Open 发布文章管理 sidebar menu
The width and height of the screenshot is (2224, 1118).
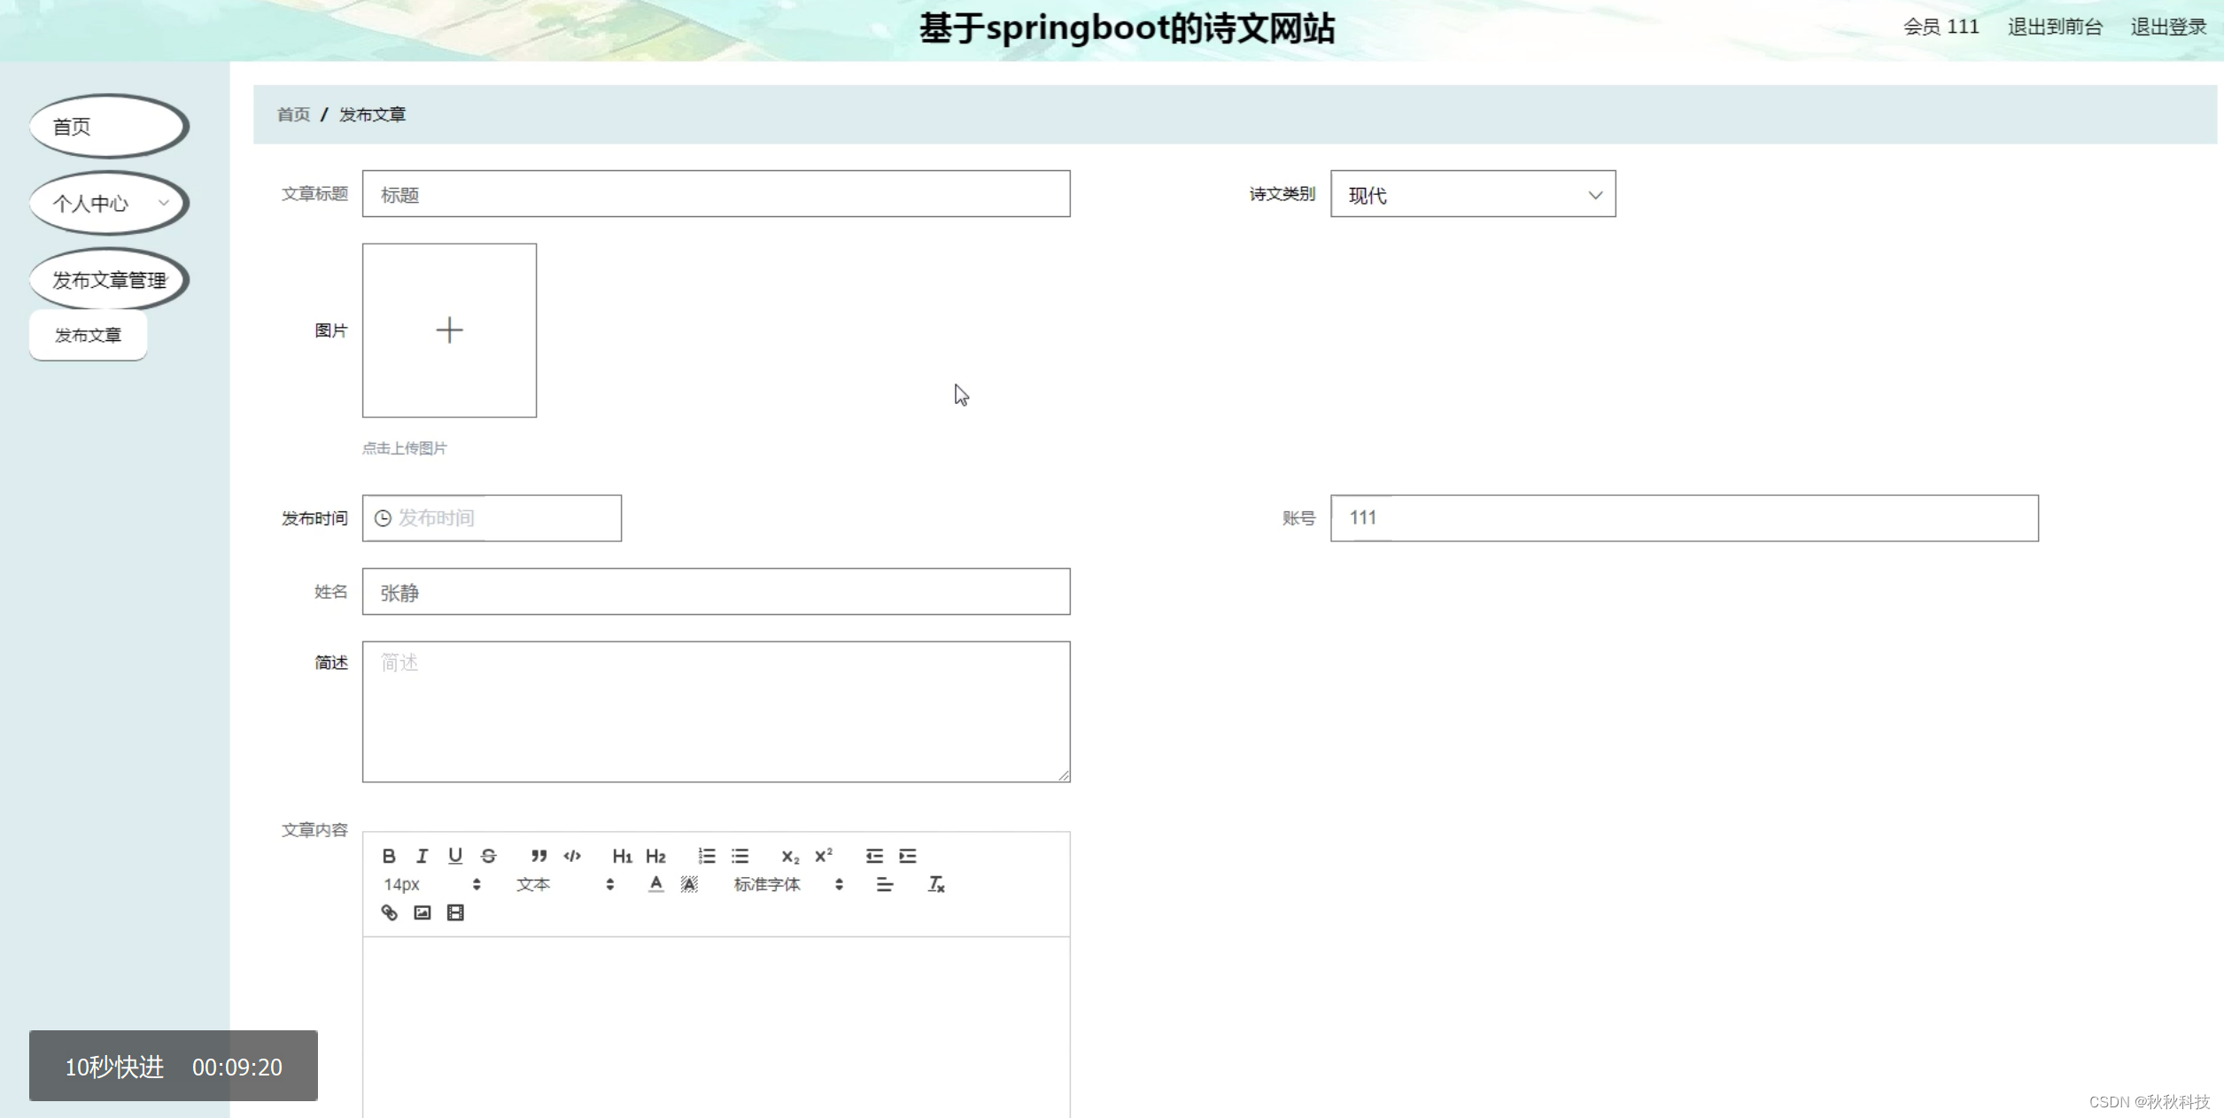pyautogui.click(x=109, y=280)
